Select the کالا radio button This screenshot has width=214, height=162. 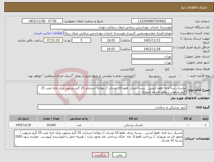point(173,69)
